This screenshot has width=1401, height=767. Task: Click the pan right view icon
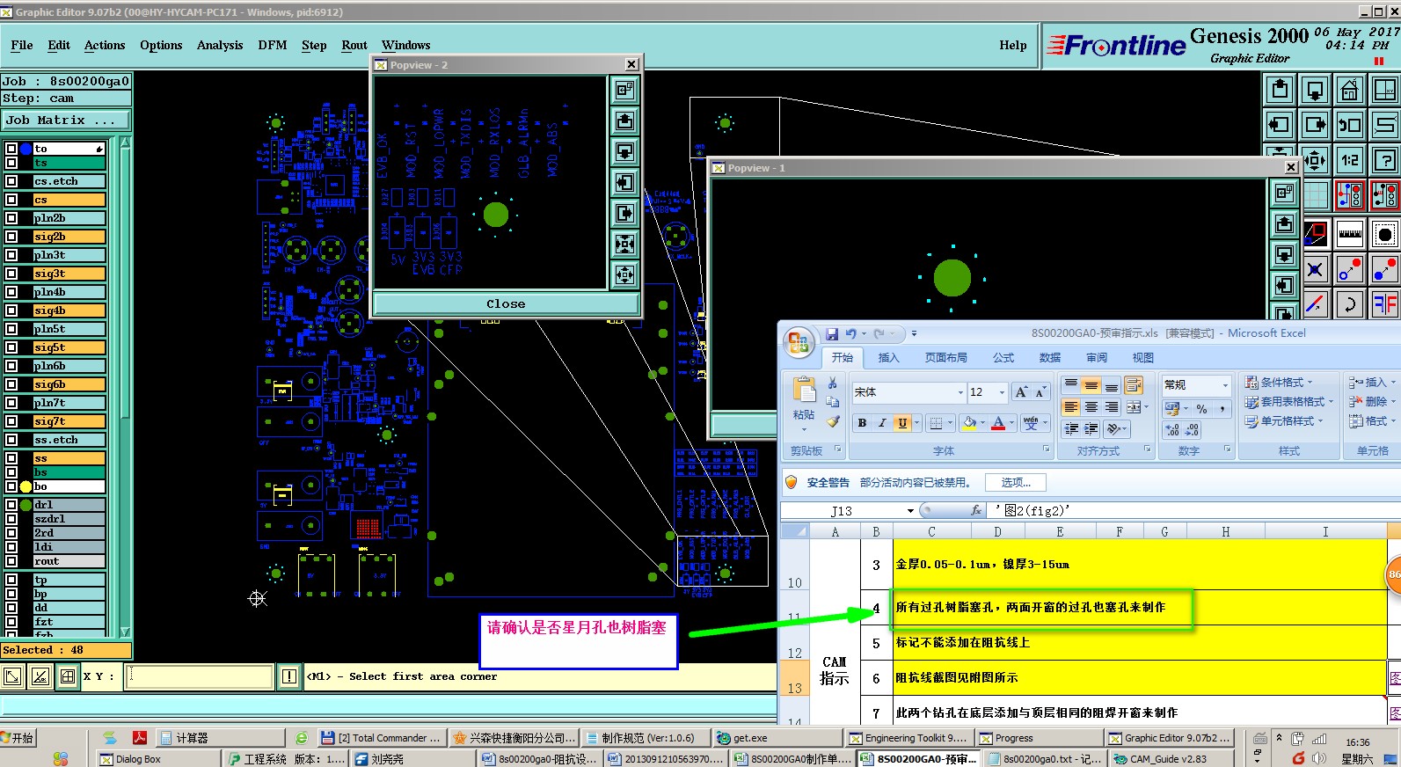[x=1315, y=125]
